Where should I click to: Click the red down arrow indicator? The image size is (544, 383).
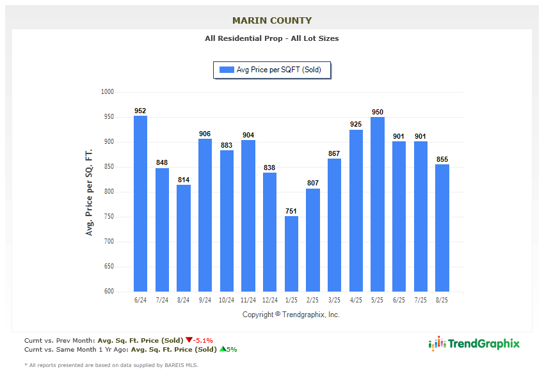(x=189, y=340)
